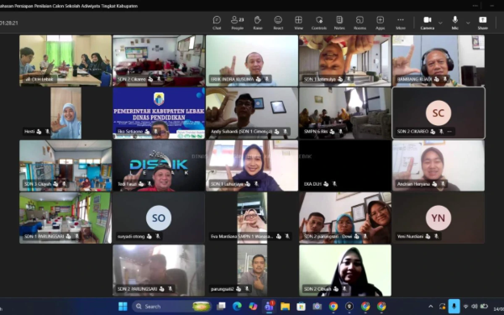Open Microsoft Store from the taskbar
Screen dimensions: 504x315
pyautogui.click(x=301, y=307)
